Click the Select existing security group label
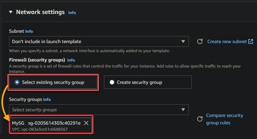 pyautogui.click(x=53, y=82)
